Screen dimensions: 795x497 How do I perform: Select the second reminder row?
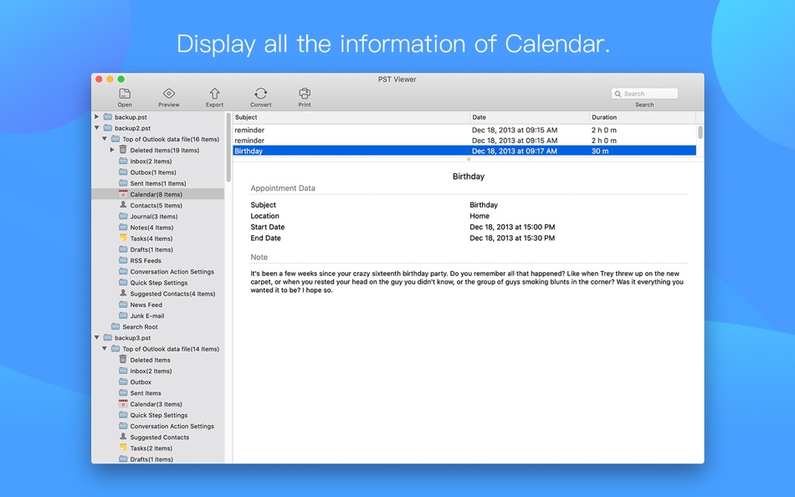click(464, 141)
